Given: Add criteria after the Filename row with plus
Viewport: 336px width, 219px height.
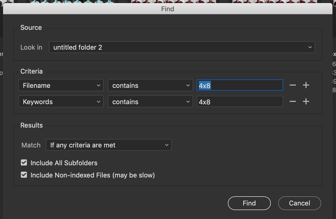Looking at the screenshot, I should (x=306, y=85).
